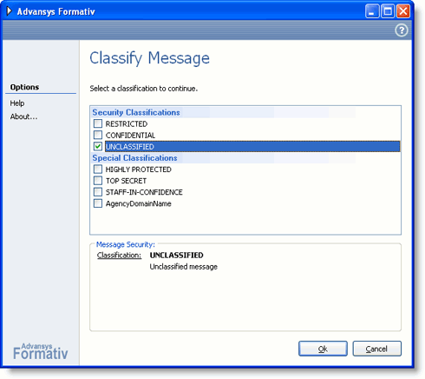Check the RESTRICTED checkbox
The width and height of the screenshot is (425, 379).
point(98,123)
